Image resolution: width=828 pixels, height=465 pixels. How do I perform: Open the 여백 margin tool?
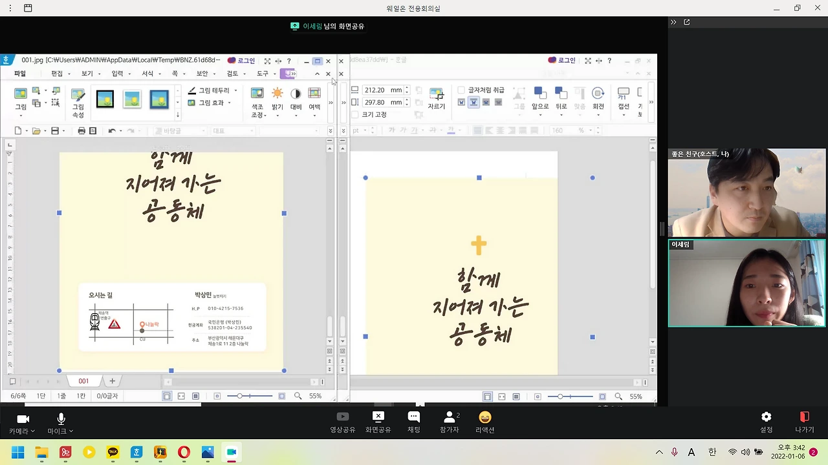pyautogui.click(x=314, y=102)
